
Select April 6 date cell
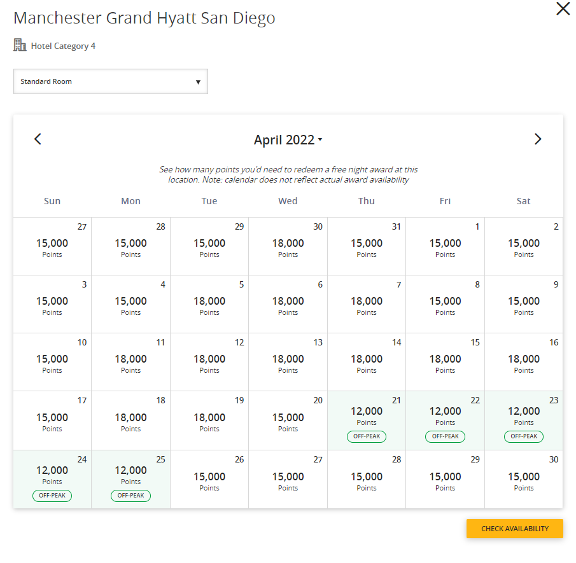pyautogui.click(x=288, y=304)
